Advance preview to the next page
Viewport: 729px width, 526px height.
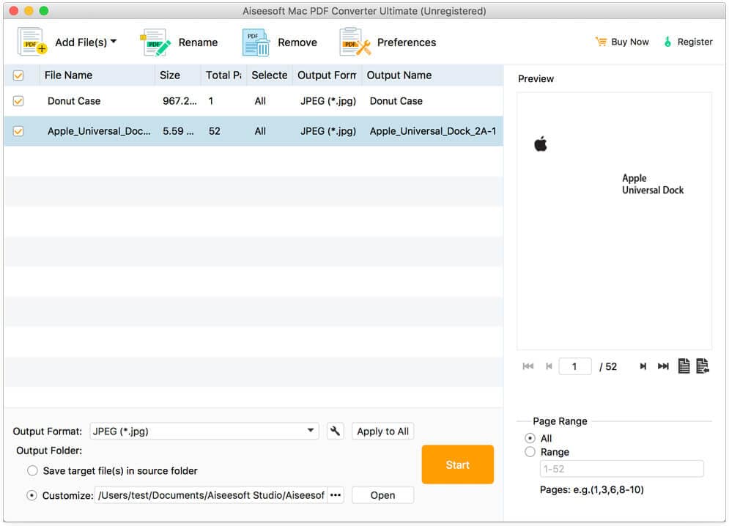pyautogui.click(x=643, y=366)
